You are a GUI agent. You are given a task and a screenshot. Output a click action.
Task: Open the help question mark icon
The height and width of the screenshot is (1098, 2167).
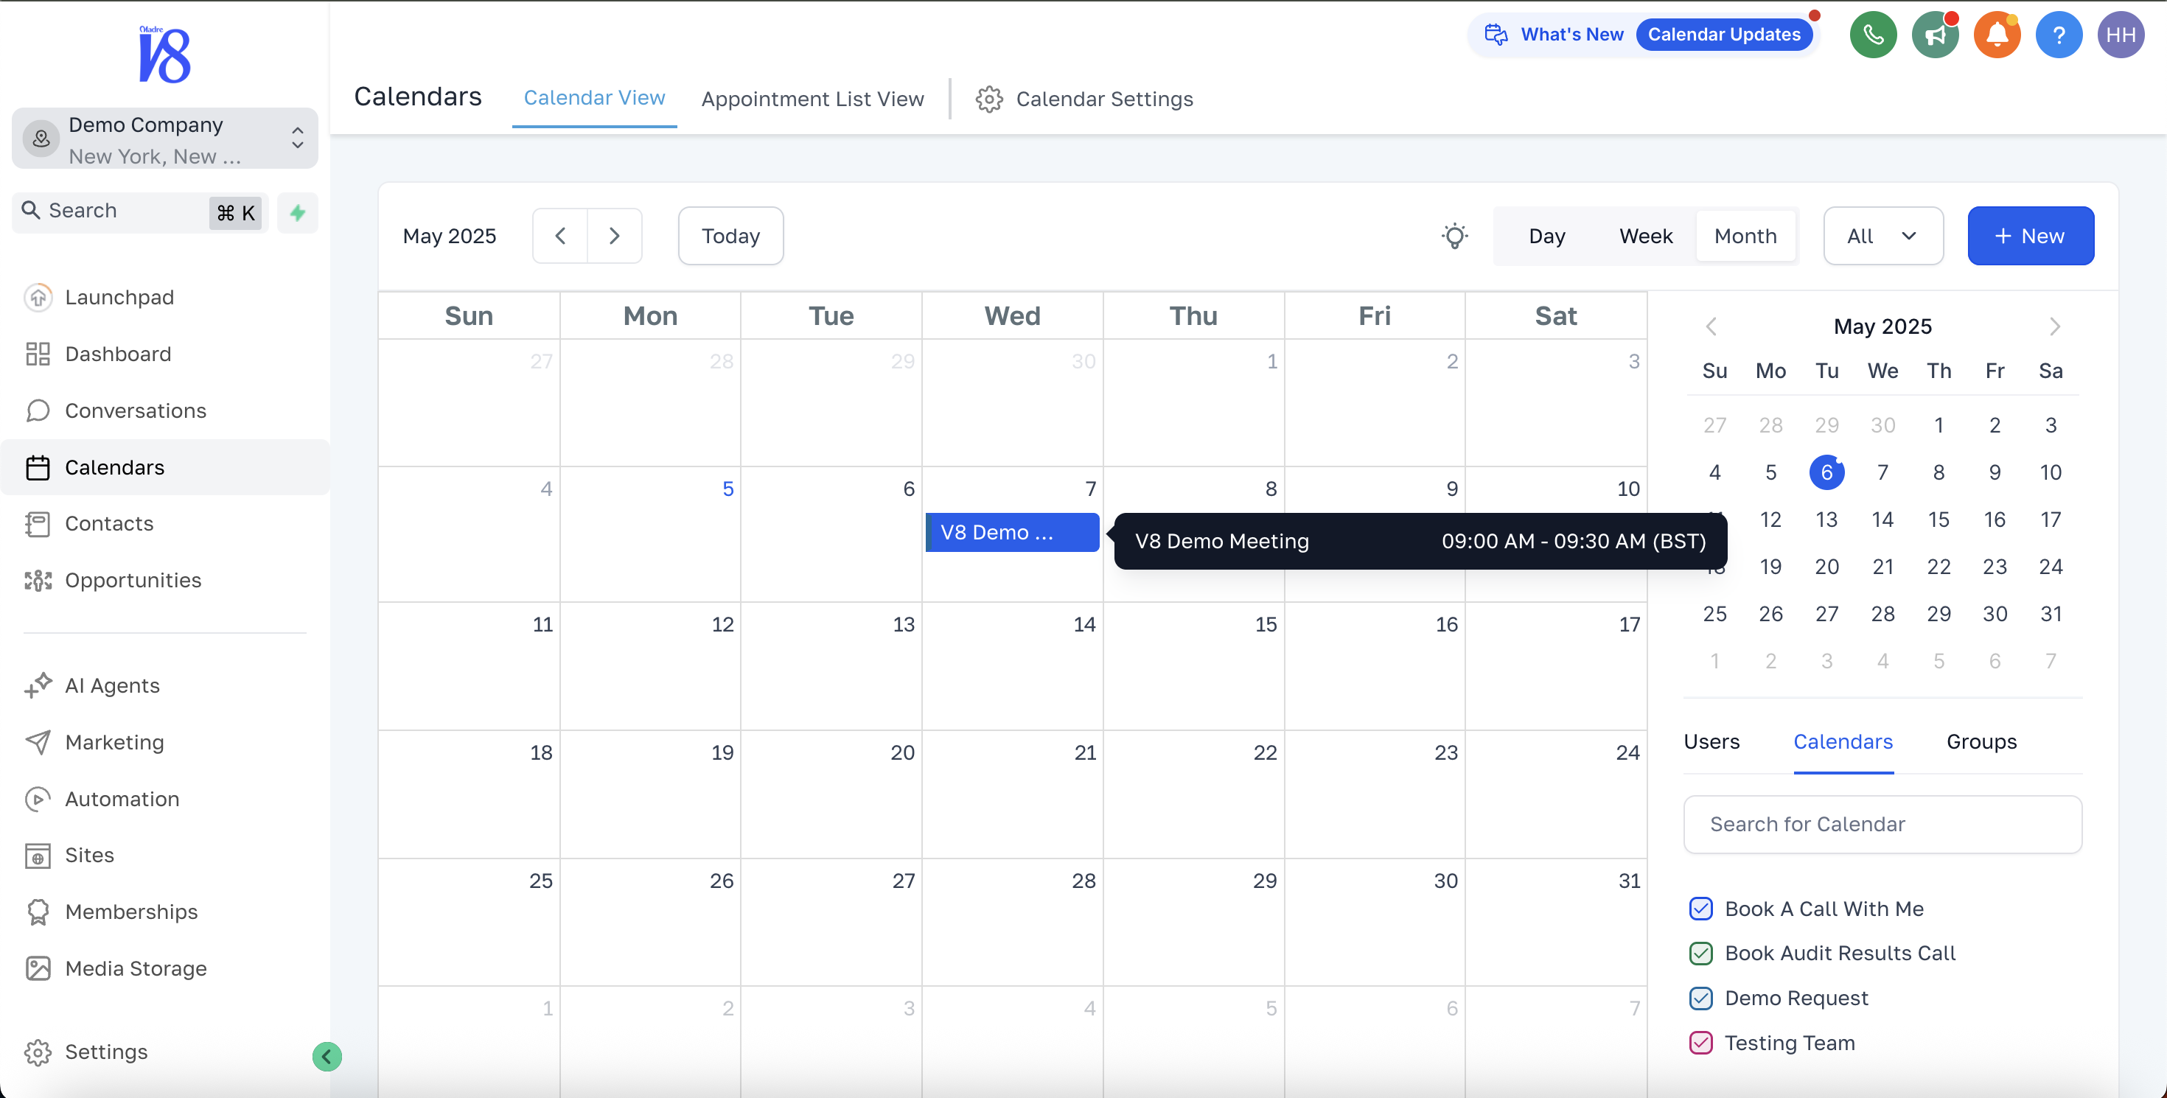click(x=2059, y=35)
